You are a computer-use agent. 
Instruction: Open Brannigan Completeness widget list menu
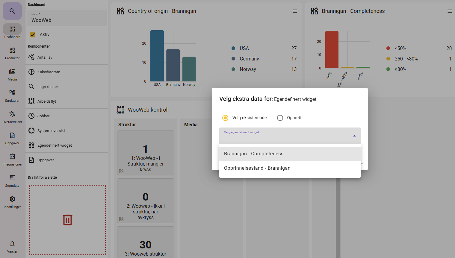449,11
